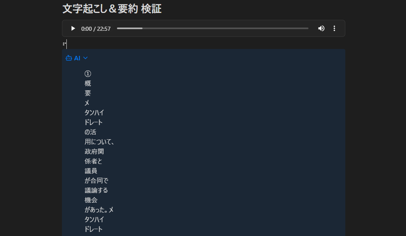Mute the audio with speaker icon
This screenshot has height=236, width=406.
tap(321, 28)
